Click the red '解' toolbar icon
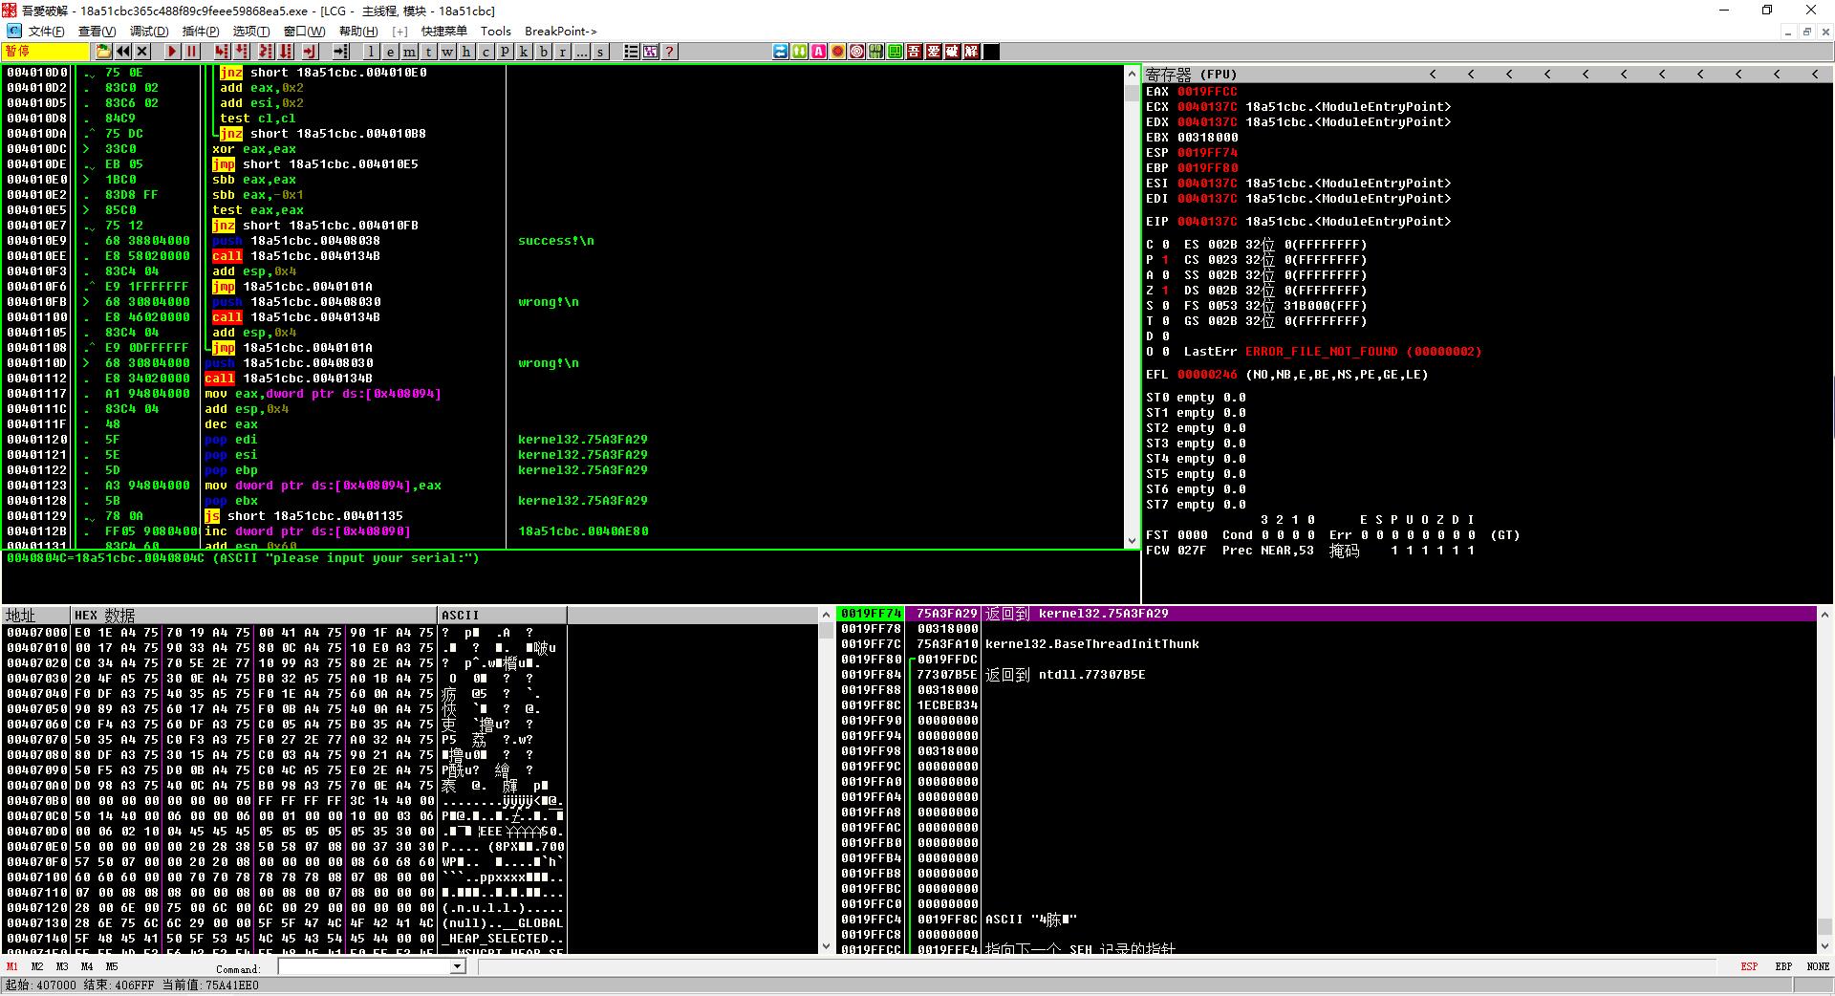The width and height of the screenshot is (1835, 996). click(x=971, y=52)
